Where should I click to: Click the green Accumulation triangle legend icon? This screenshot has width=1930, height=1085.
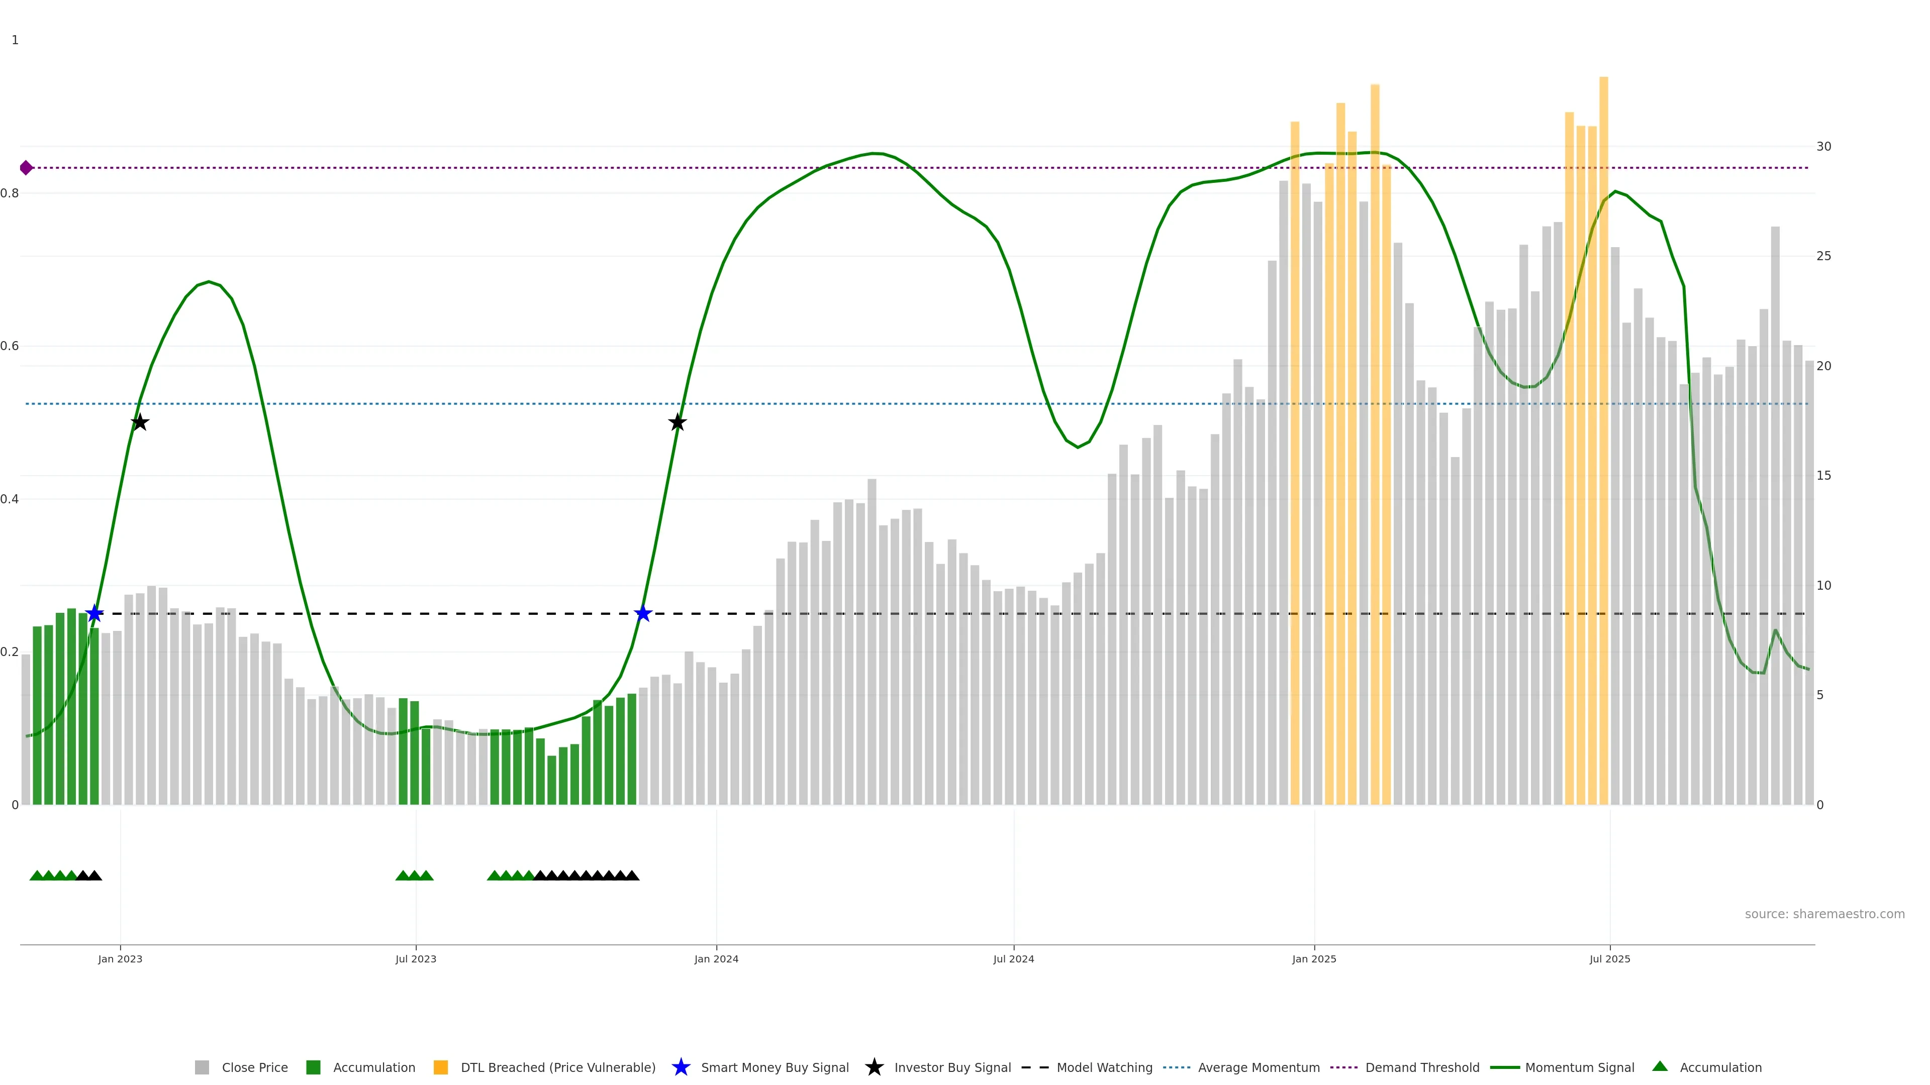(x=1660, y=1066)
